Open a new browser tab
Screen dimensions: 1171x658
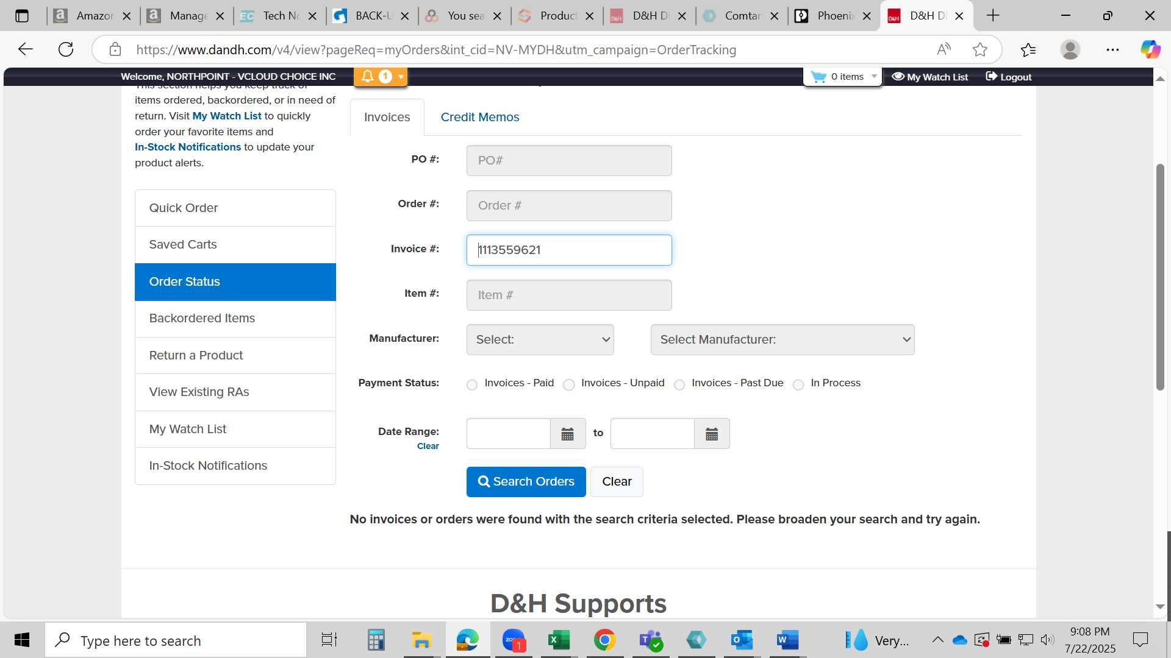(x=993, y=16)
